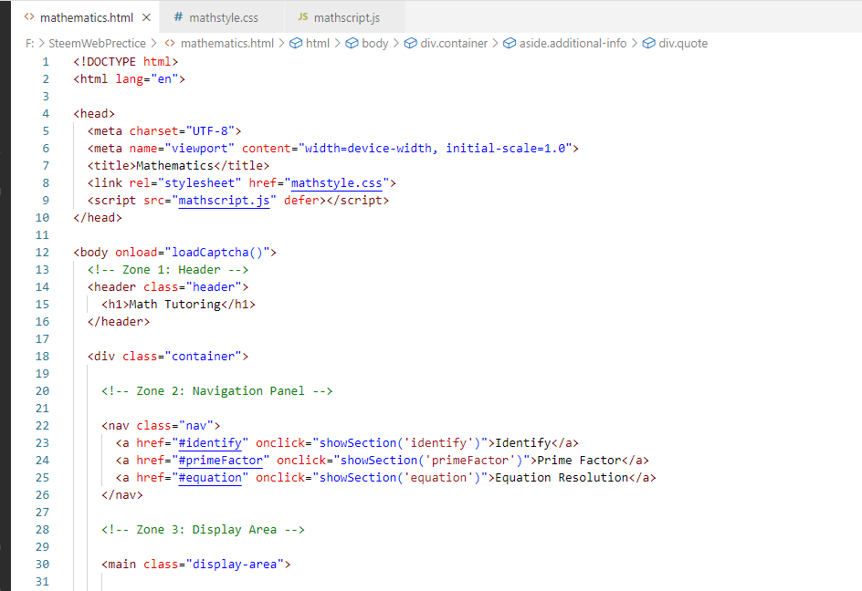Click the Mathematics title text

click(x=174, y=166)
